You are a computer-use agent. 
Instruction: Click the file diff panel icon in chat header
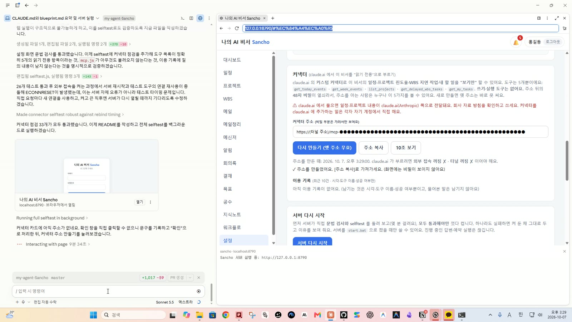click(x=191, y=18)
